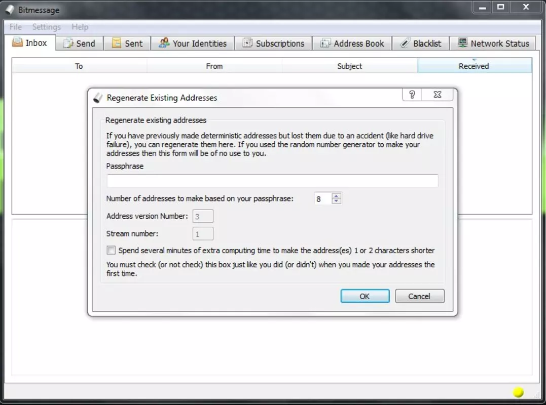Switch to the Address Book tab

352,44
